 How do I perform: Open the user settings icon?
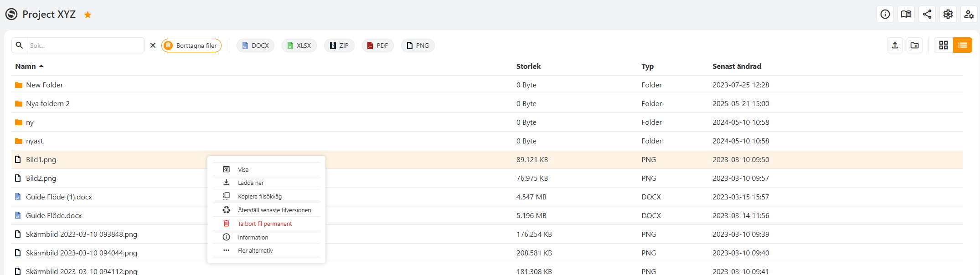[x=969, y=14]
